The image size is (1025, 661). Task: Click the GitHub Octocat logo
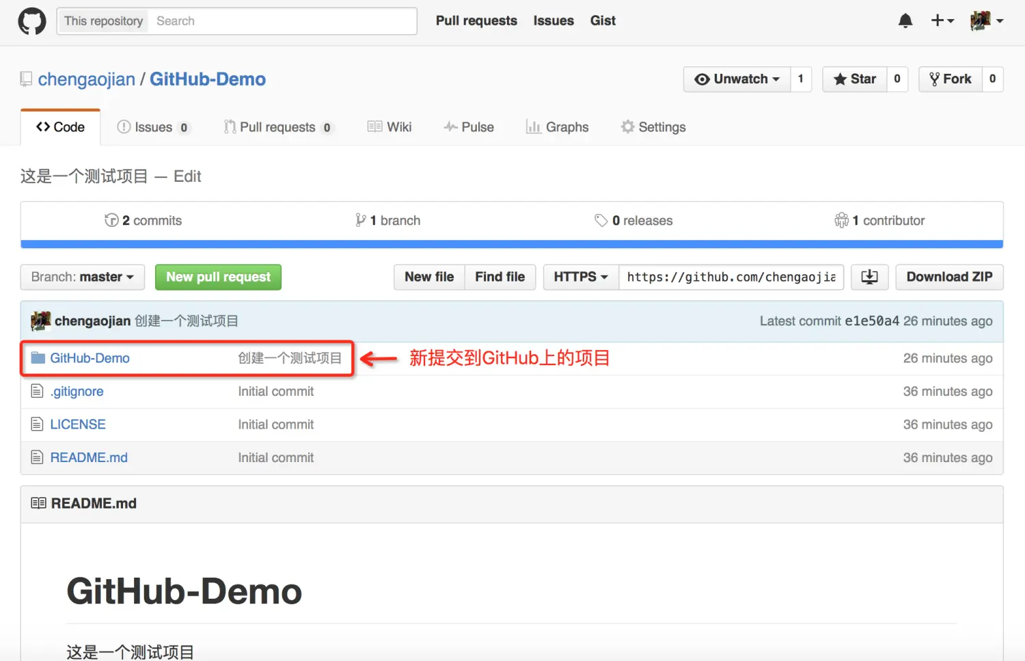32,21
